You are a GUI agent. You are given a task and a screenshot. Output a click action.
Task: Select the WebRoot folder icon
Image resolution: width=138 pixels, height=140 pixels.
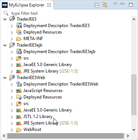[19, 130]
